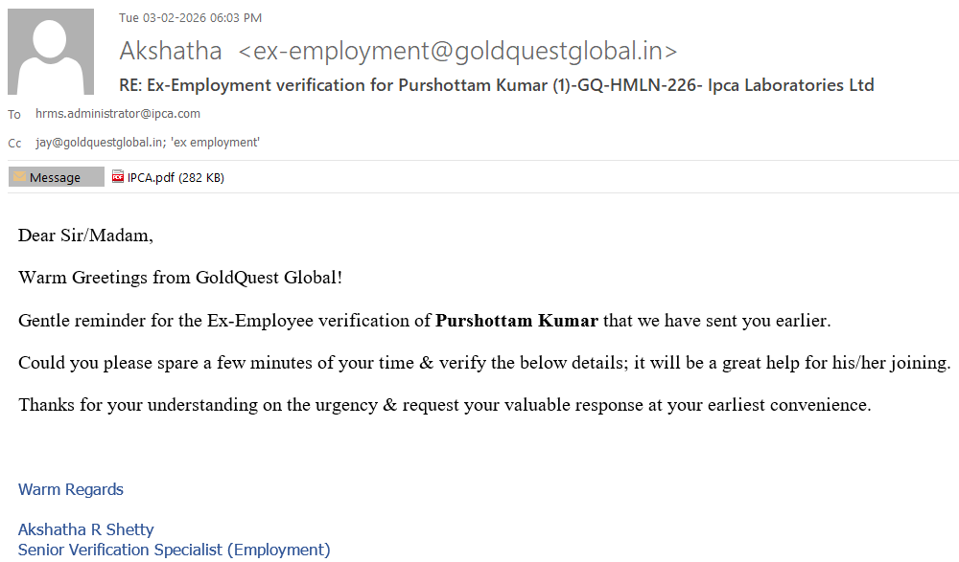The width and height of the screenshot is (959, 562).
Task: Click recipient hrms.administrator@ipca.com in To field
Action: tap(118, 114)
